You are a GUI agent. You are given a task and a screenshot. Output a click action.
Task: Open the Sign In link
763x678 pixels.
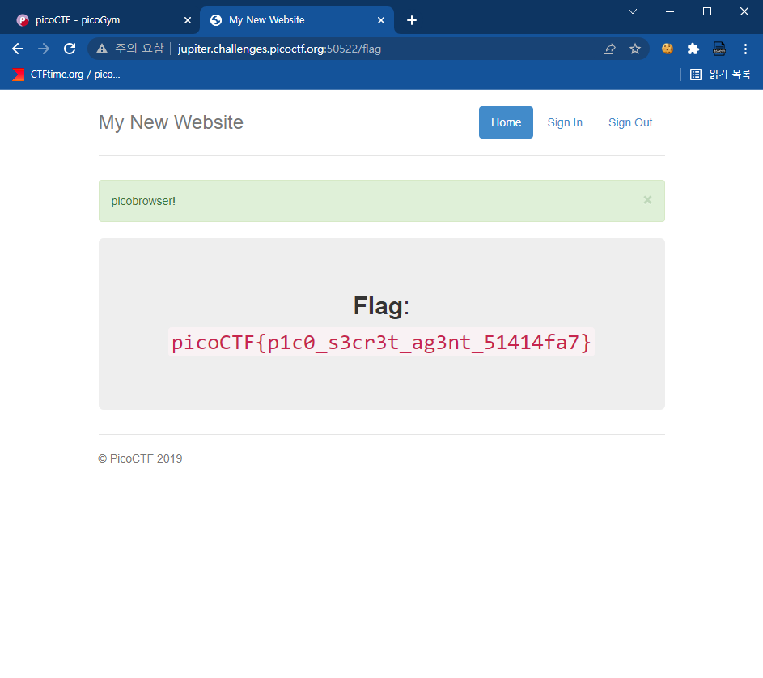[565, 122]
